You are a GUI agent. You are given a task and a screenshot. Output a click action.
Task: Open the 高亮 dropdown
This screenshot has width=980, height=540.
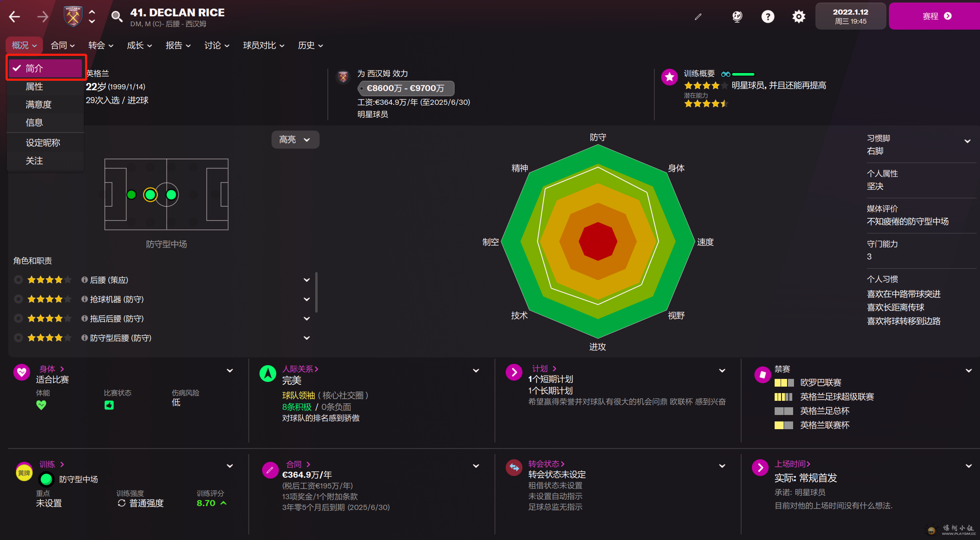(295, 140)
